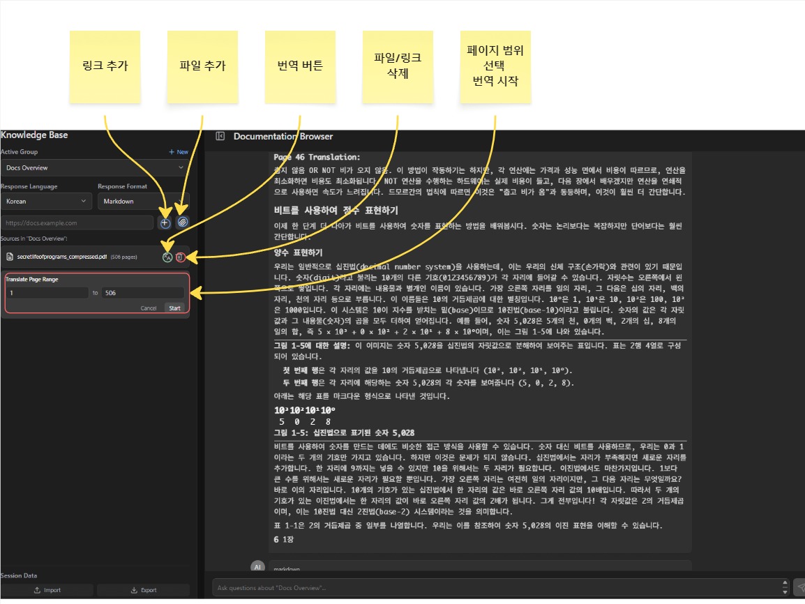Click the PDF document file icon
Viewport: 805px width, 604px height.
pyautogui.click(x=10, y=257)
